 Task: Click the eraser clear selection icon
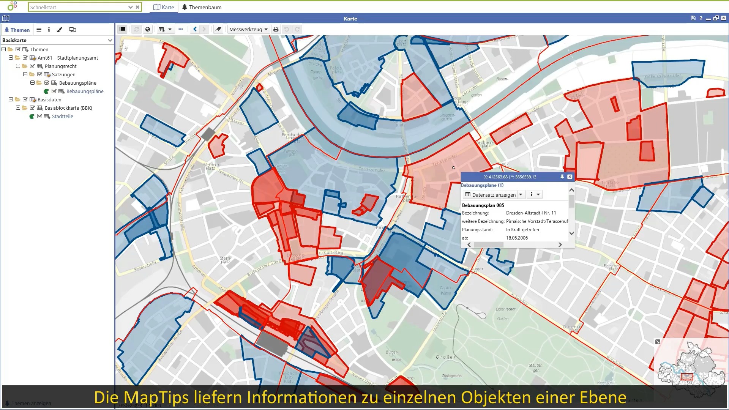pyautogui.click(x=218, y=29)
